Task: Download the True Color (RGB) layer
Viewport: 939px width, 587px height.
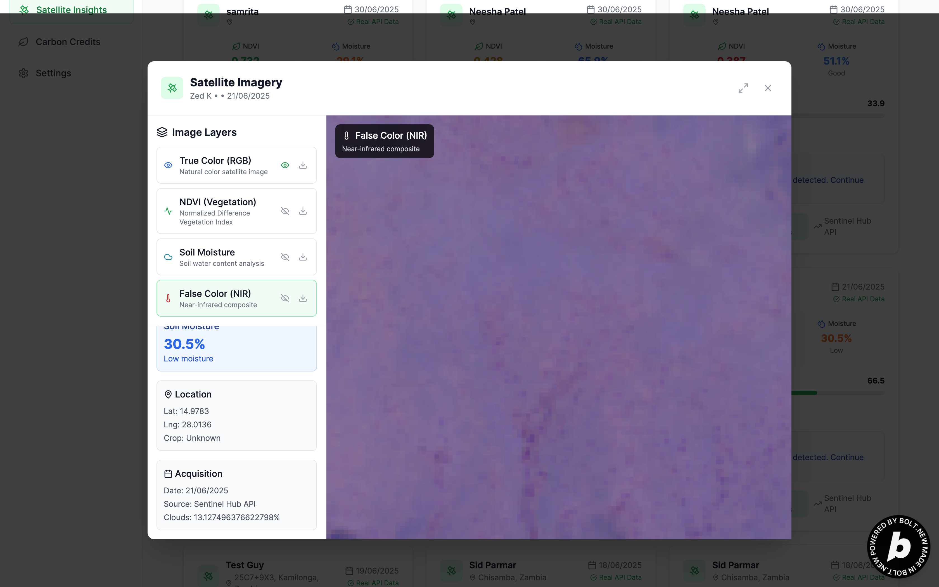Action: click(303, 165)
